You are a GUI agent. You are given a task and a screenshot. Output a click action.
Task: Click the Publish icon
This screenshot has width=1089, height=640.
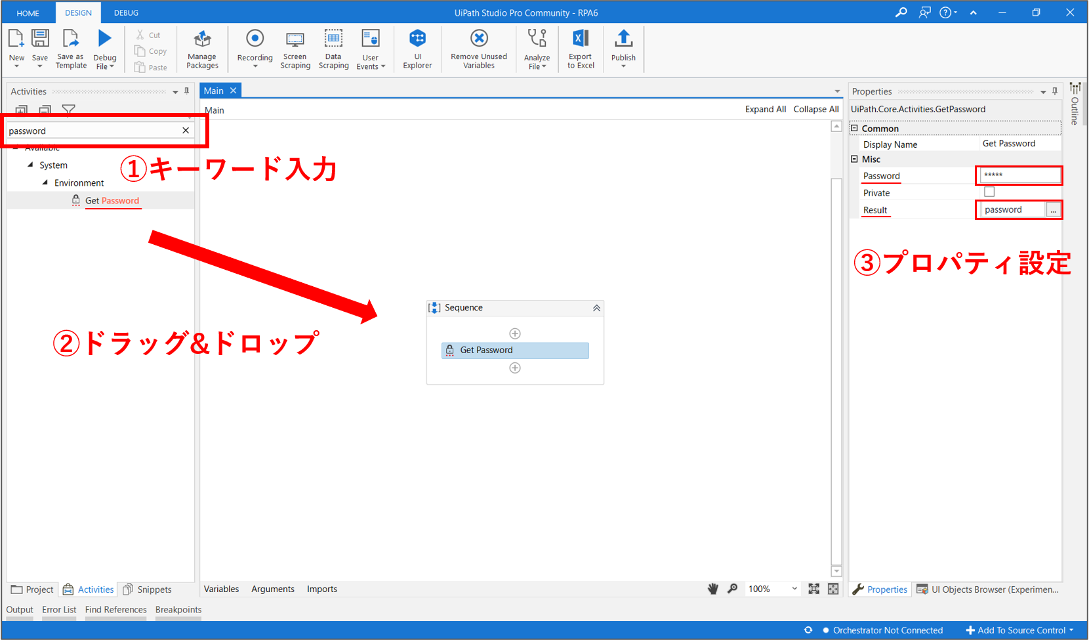click(623, 39)
